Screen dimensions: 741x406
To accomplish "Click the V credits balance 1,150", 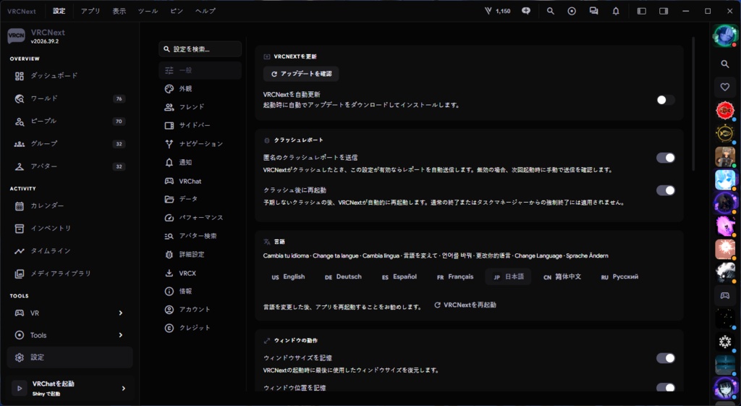I will 498,11.
